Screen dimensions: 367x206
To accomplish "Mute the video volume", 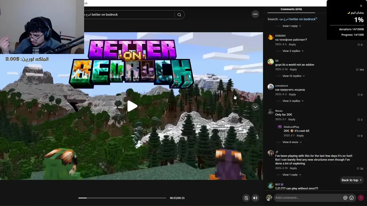I will 255,198.
